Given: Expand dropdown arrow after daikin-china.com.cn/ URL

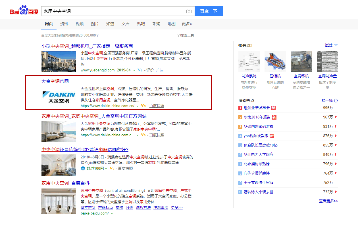Looking at the screenshot, I should (x=138, y=106).
